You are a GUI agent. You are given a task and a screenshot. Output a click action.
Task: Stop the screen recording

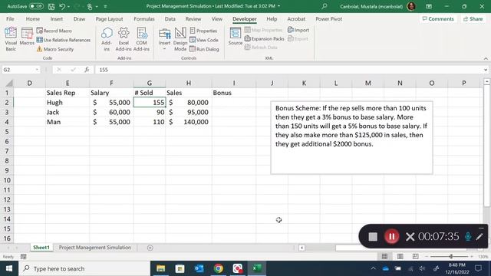(373, 237)
